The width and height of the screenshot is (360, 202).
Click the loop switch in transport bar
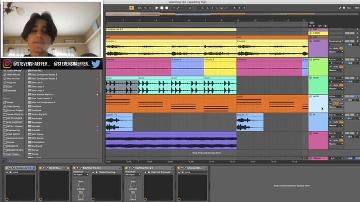[x=221, y=8]
